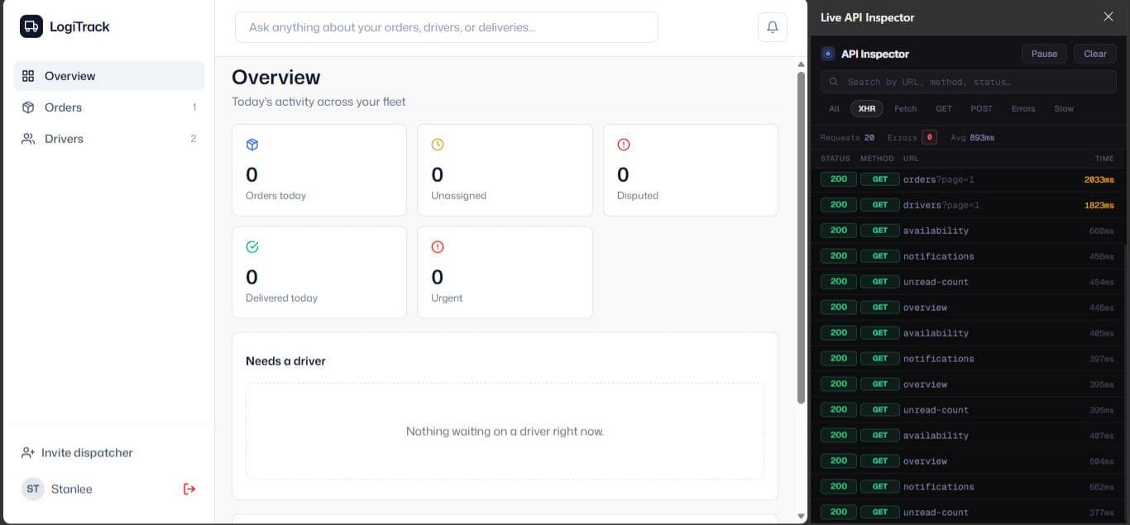
Task: Click the logout icon next to Stanlee
Action: pos(189,489)
